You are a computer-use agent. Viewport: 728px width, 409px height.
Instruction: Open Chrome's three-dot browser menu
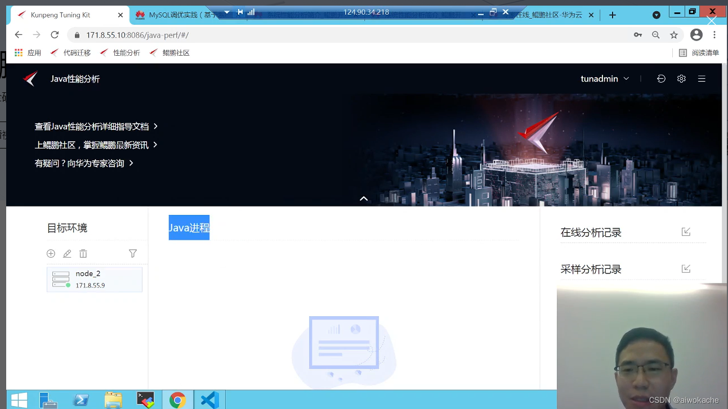[714, 34]
